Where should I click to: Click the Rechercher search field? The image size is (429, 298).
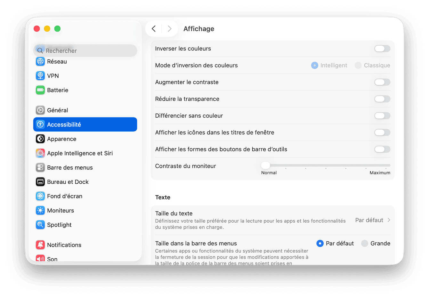(x=85, y=50)
